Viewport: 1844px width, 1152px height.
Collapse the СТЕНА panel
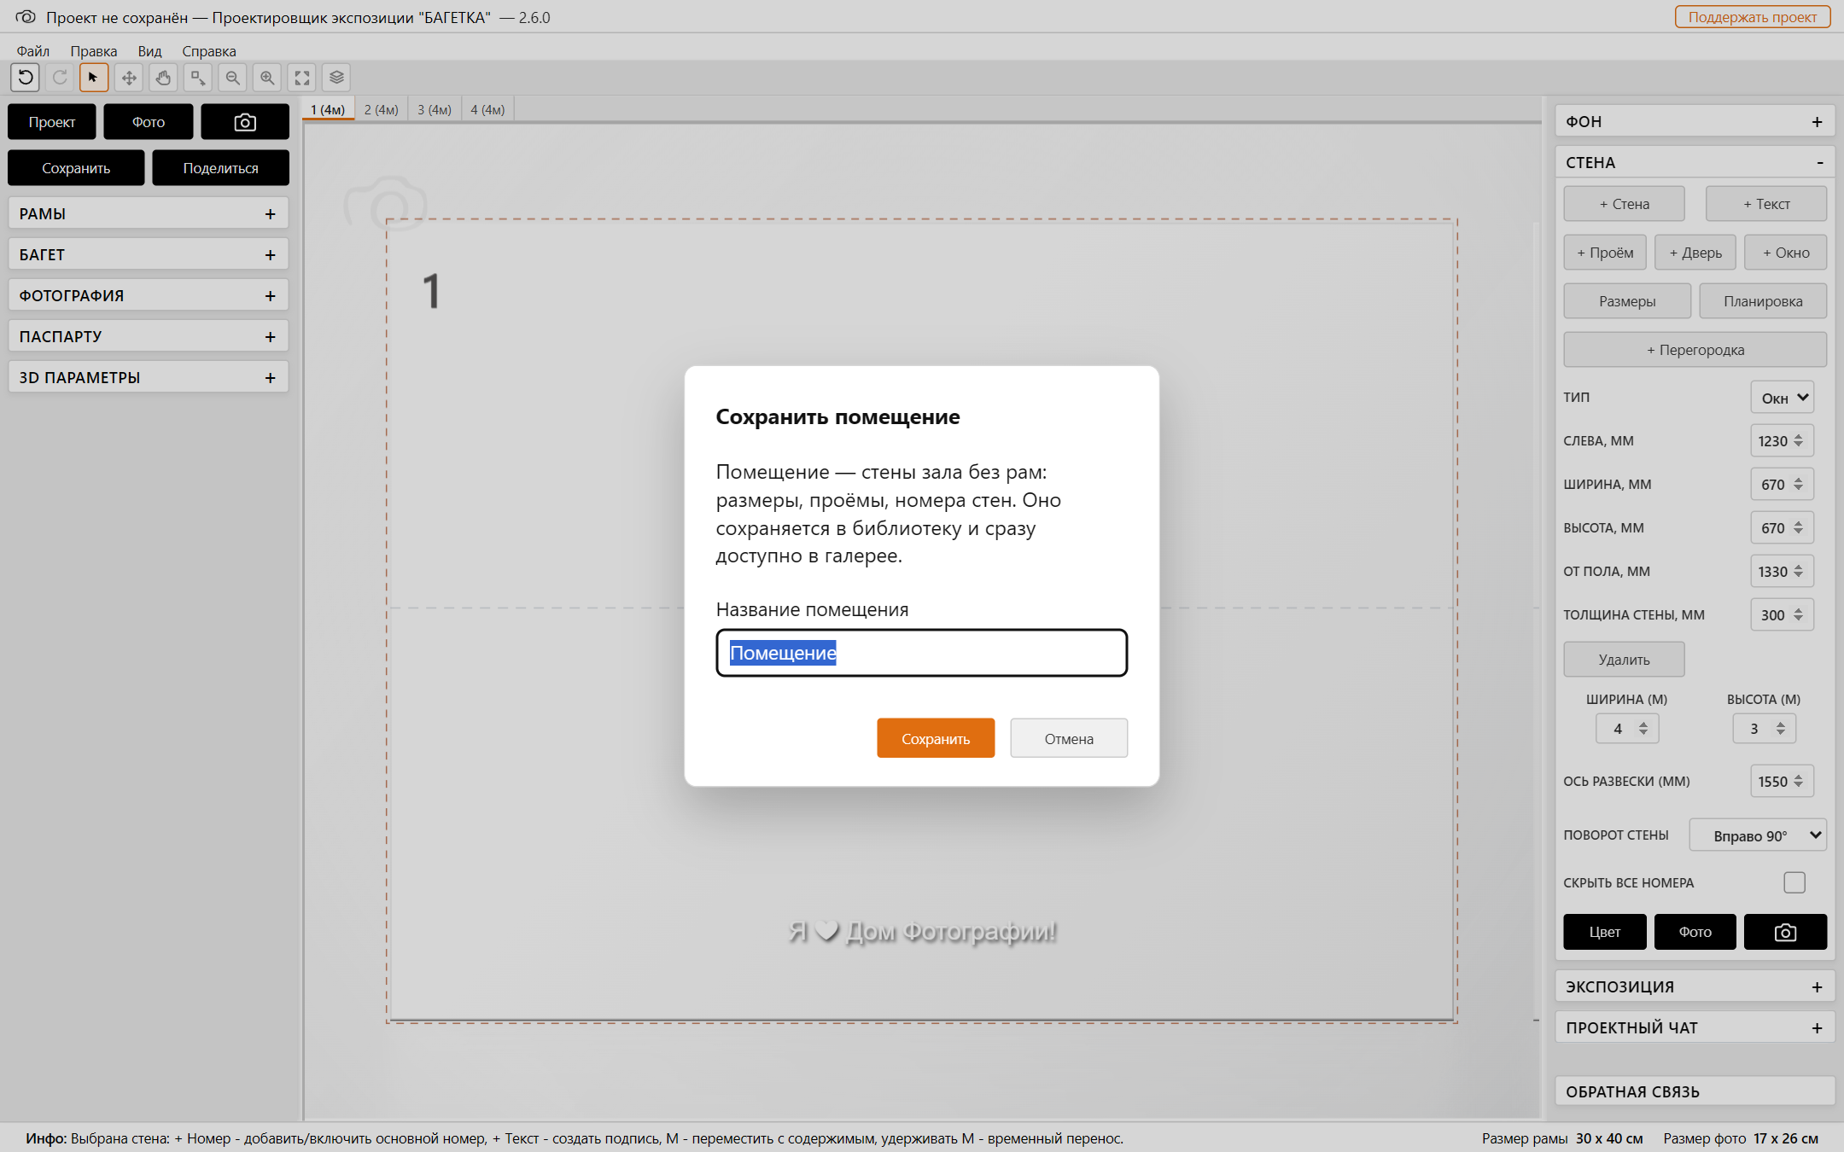(1695, 162)
